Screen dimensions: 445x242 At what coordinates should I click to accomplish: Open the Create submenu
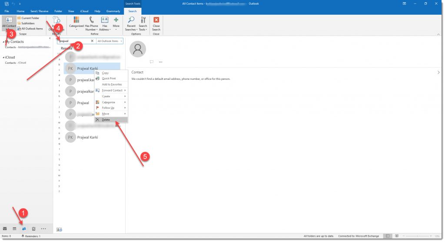tap(111, 97)
